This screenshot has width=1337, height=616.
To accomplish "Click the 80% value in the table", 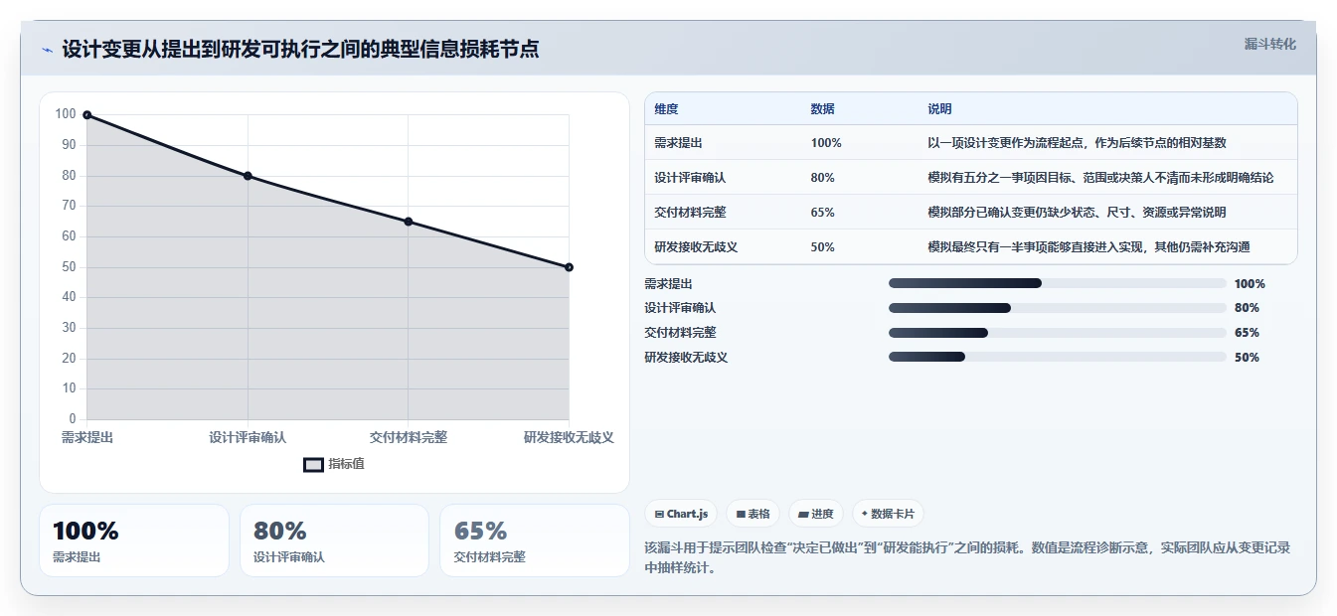I will click(x=823, y=178).
